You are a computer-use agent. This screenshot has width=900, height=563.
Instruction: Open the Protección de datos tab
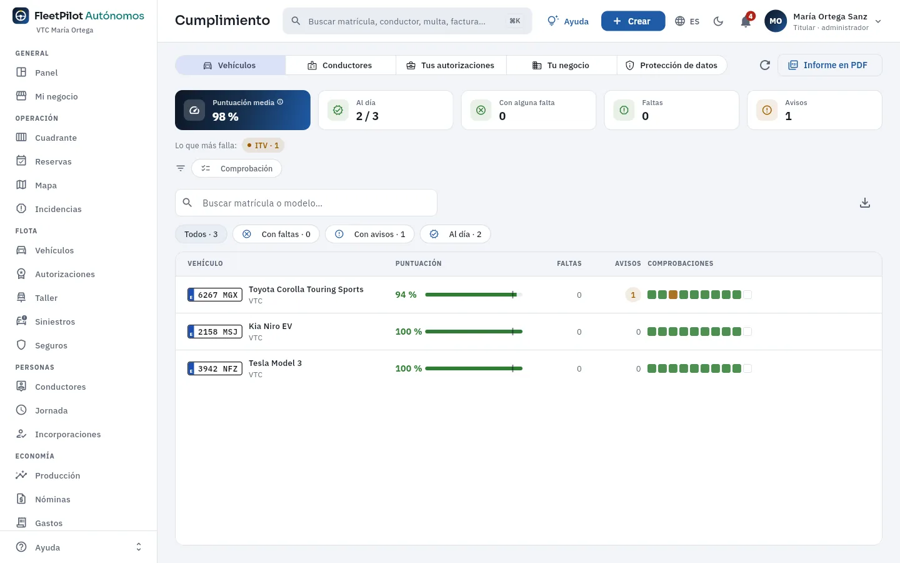(x=672, y=65)
